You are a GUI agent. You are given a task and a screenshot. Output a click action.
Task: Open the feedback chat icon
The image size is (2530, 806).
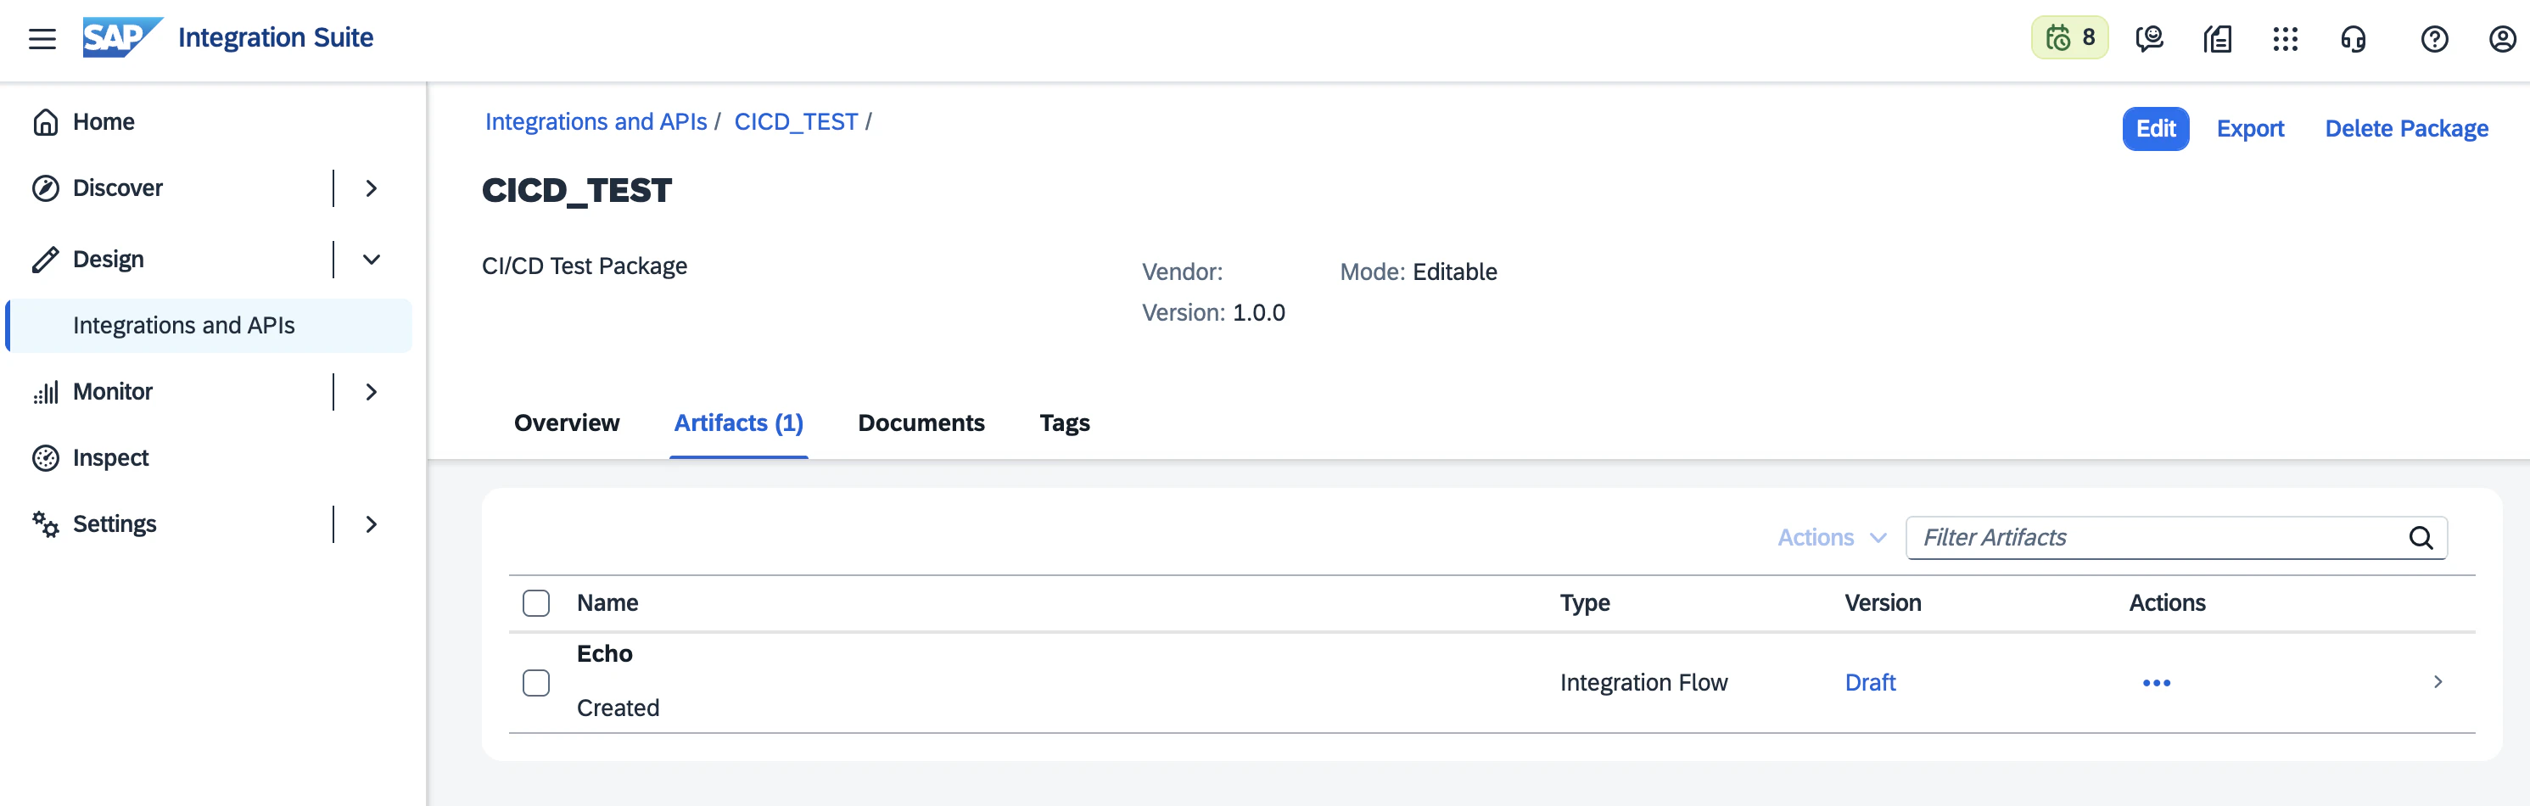(x=2149, y=39)
